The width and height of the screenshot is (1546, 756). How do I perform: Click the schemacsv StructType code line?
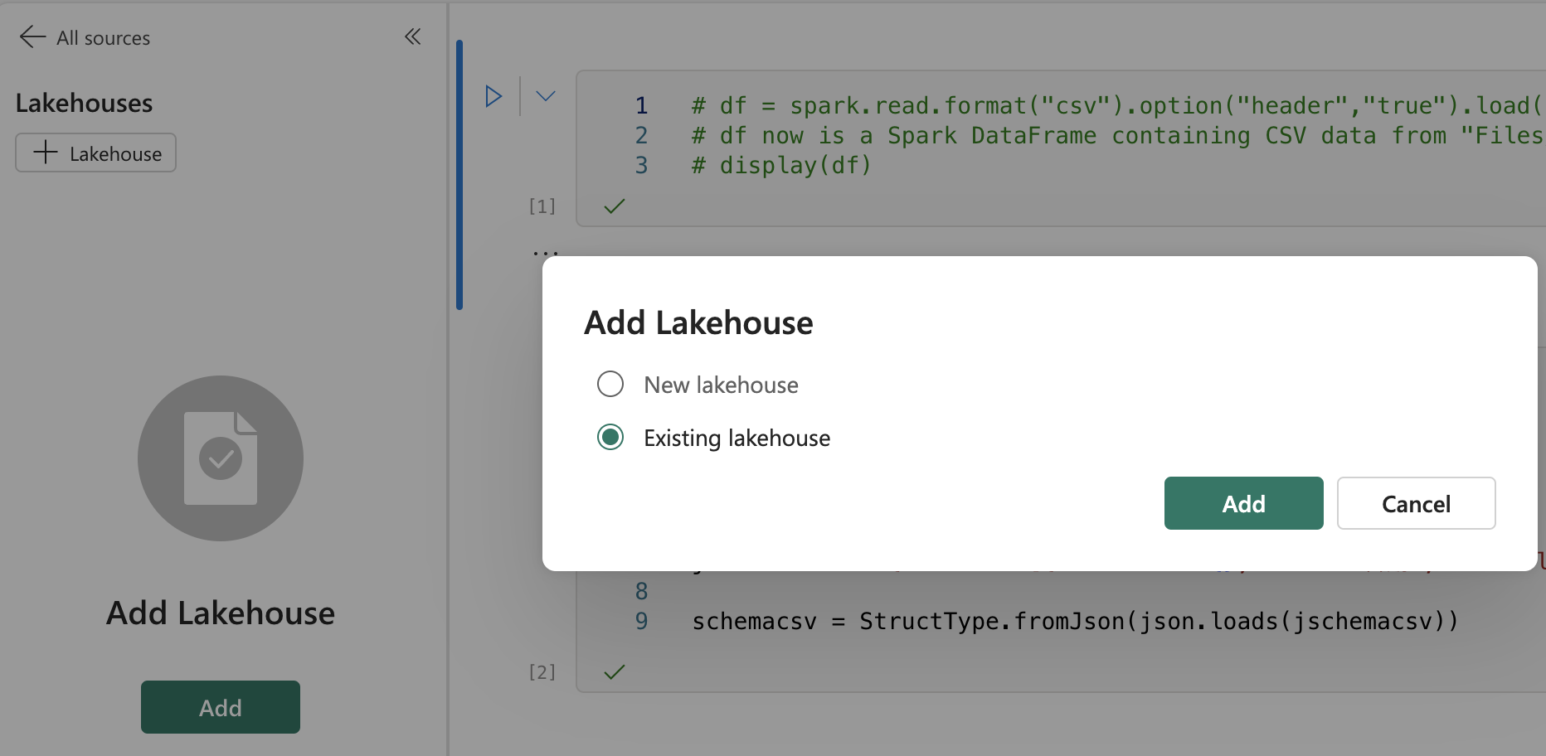[x=1075, y=621]
